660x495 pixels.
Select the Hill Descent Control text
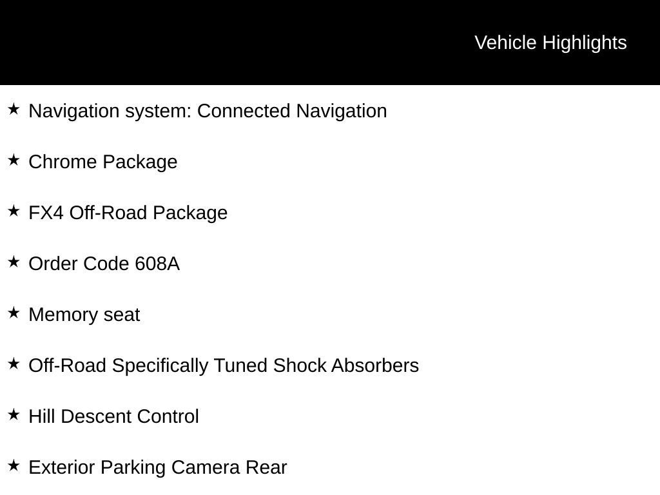114,416
